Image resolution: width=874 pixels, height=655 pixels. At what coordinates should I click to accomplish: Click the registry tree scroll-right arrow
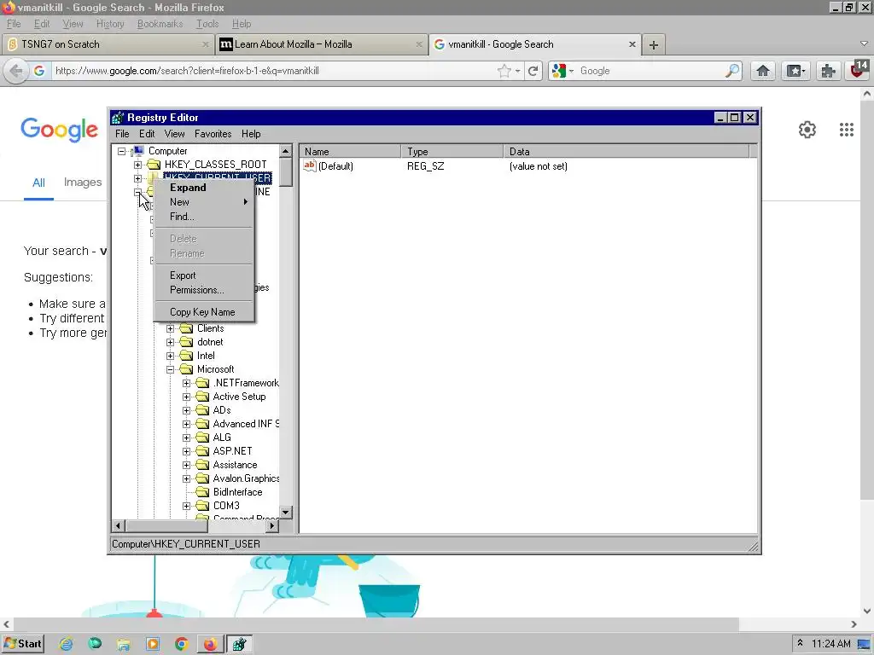[271, 525]
